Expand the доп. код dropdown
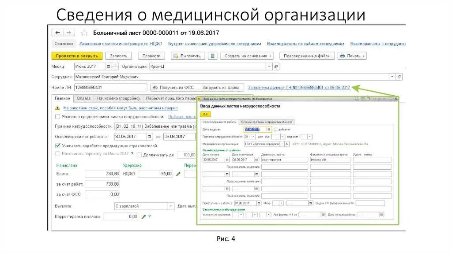The image size is (452, 253). coord(282,137)
